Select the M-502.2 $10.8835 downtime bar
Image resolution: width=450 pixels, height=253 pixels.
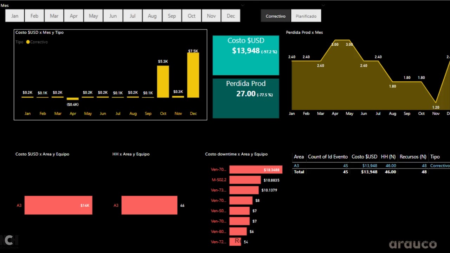pos(245,180)
